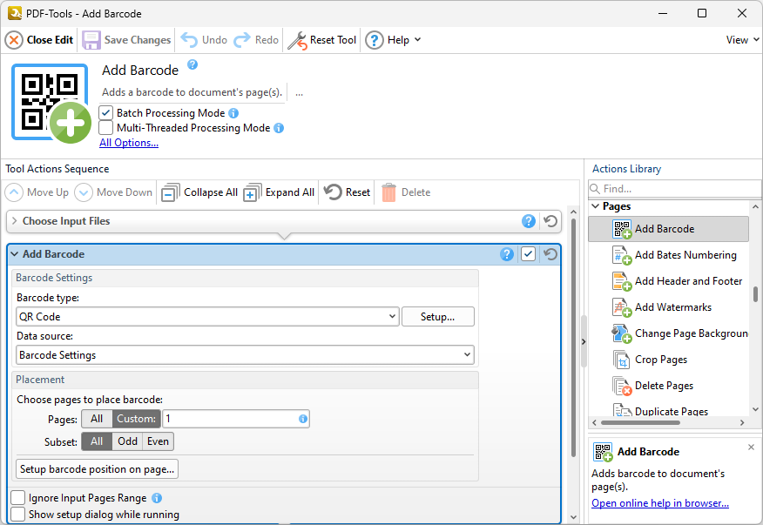The image size is (763, 525).
Task: Click Actions Library vertical scrollbar thumb
Action: (x=755, y=294)
